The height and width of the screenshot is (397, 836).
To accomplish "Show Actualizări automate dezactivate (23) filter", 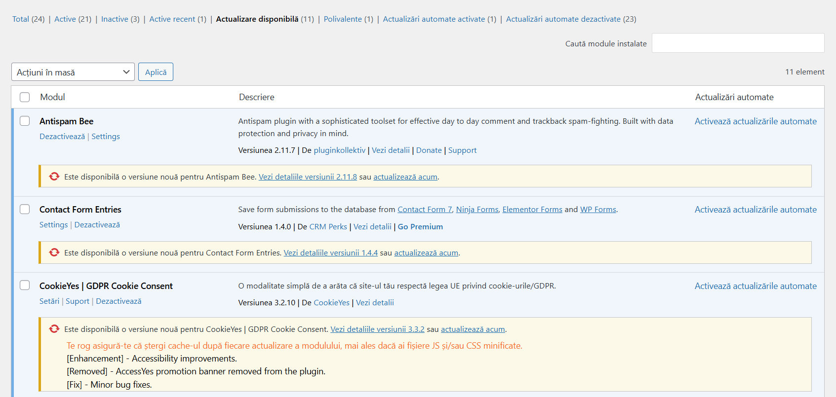I will coord(571,19).
